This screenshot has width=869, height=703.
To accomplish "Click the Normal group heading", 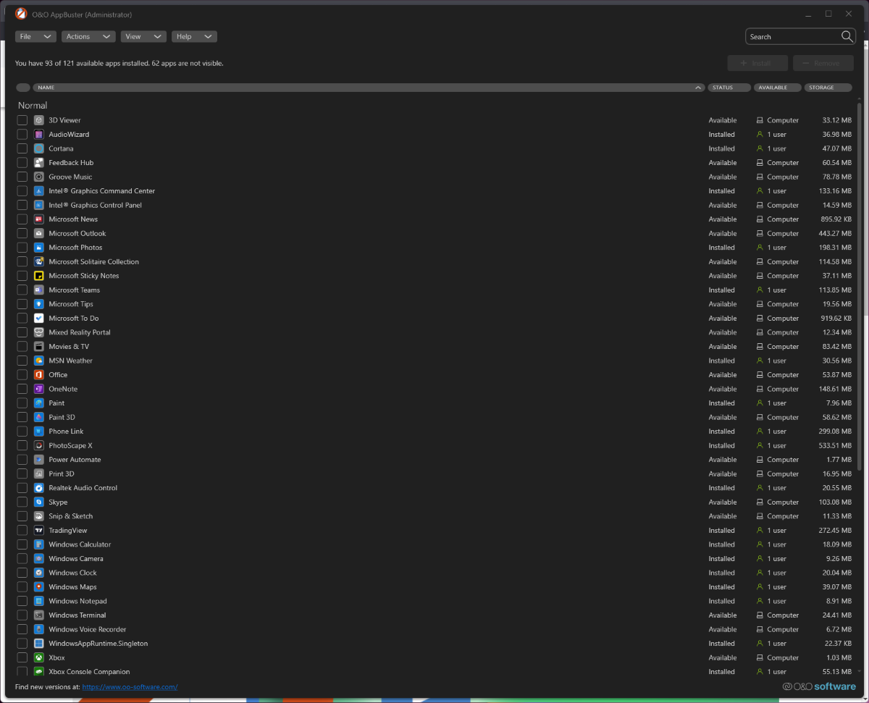I will pos(33,106).
